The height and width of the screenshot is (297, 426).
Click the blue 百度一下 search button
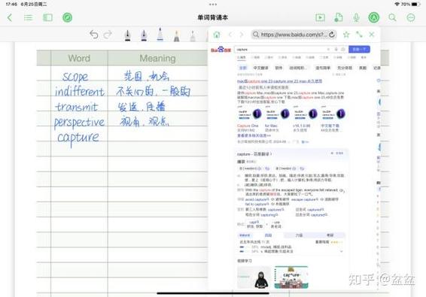(359, 50)
